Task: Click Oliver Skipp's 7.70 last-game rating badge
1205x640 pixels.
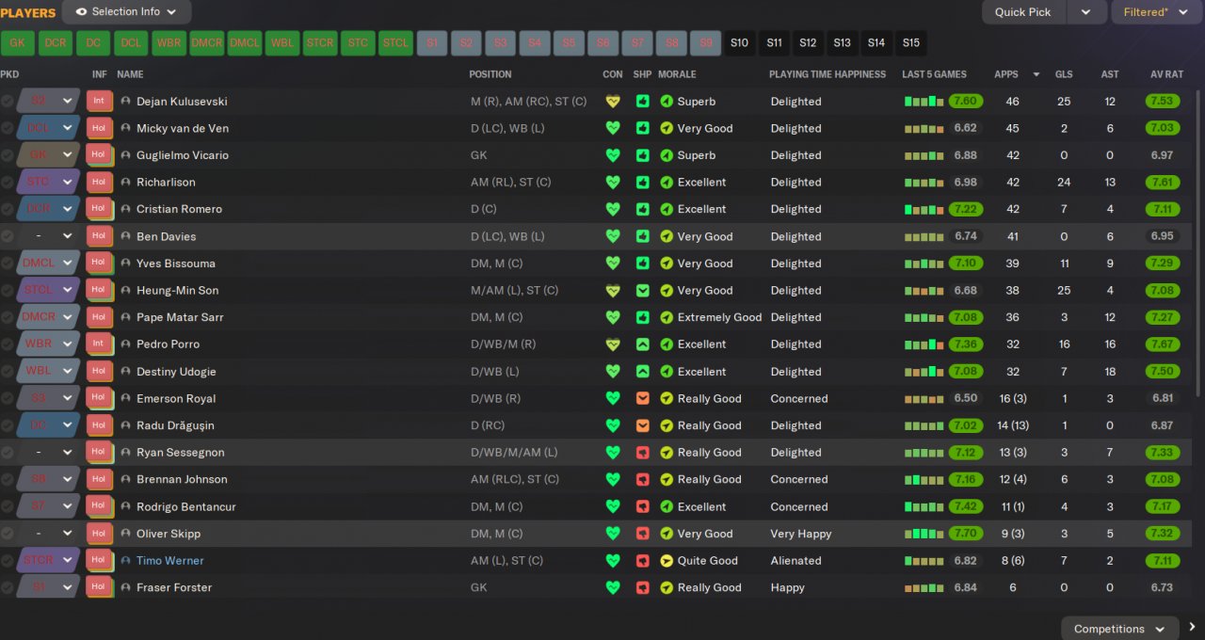Action: (x=966, y=534)
